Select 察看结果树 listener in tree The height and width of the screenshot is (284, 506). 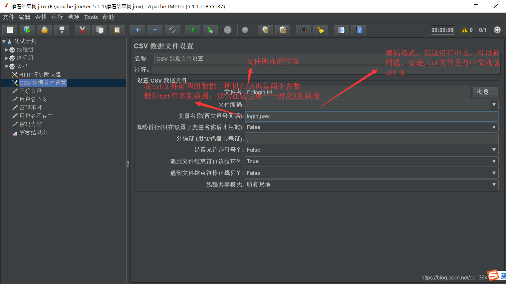tap(33, 133)
